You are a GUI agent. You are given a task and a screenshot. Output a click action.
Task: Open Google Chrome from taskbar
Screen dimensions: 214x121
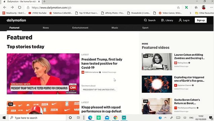click(115, 118)
